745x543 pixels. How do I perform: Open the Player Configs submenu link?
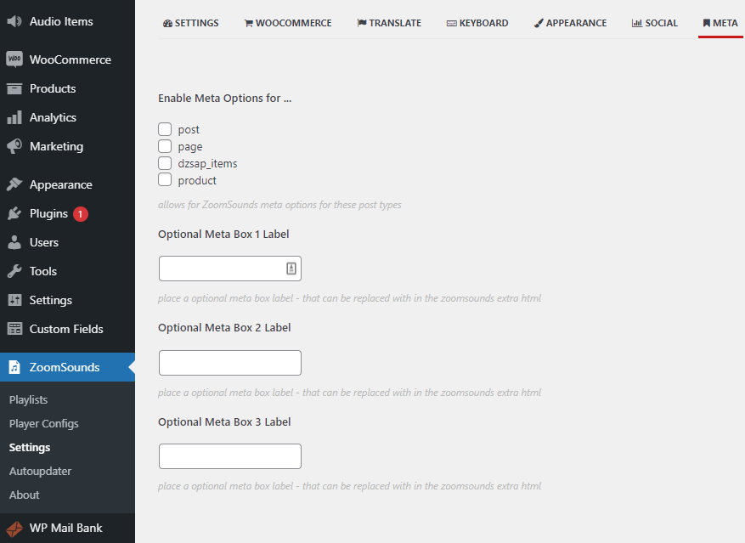(x=43, y=423)
